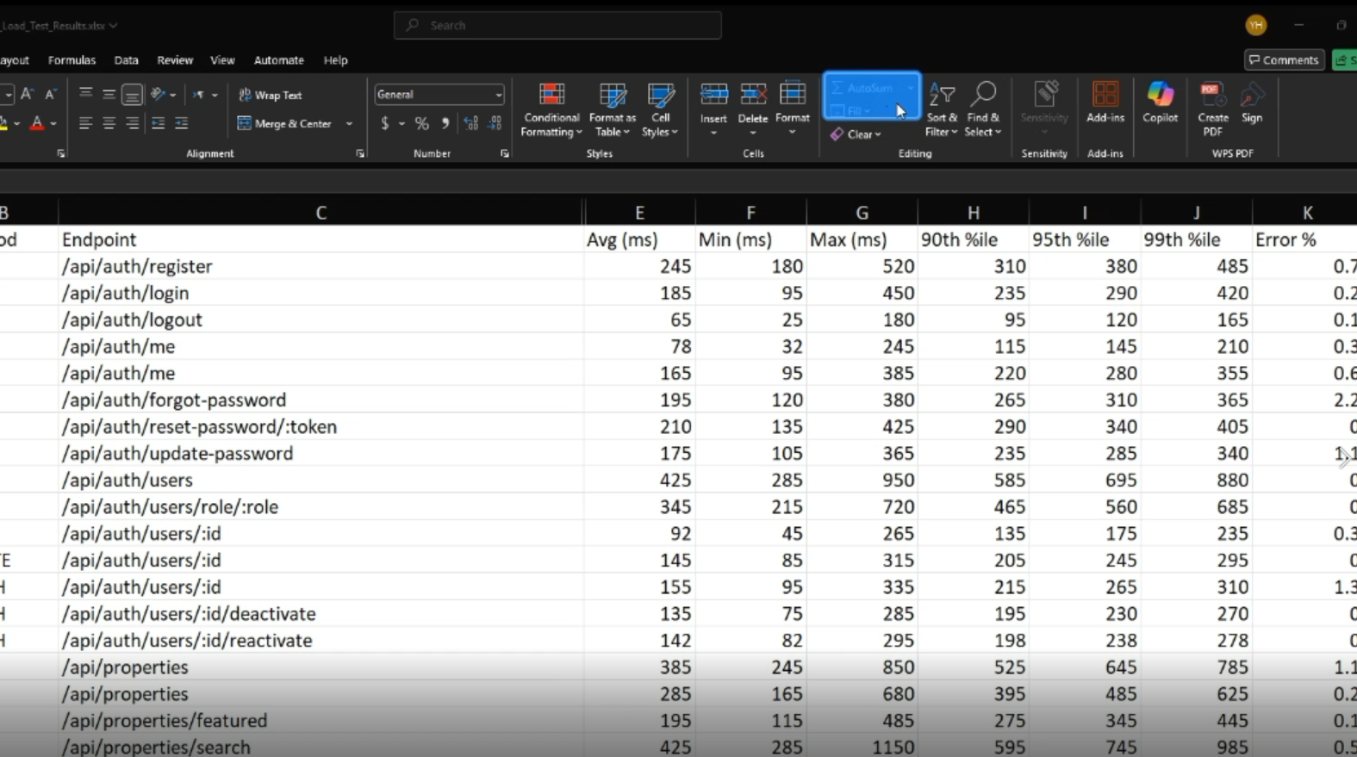Open the Add-ins pane
This screenshot has height=757, width=1357.
(x=1105, y=102)
